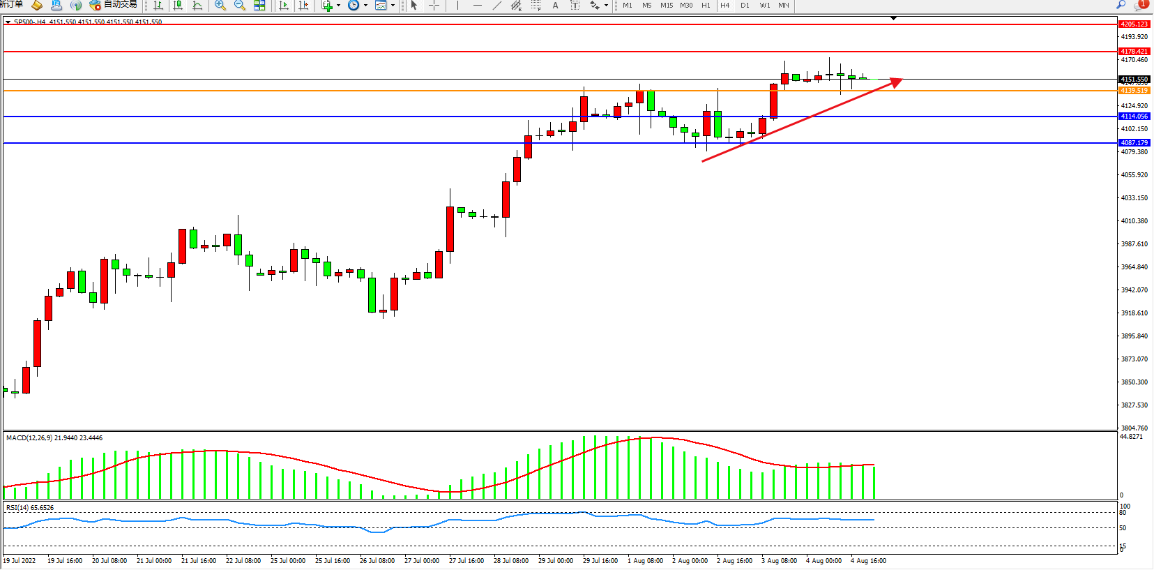This screenshot has width=1154, height=570.
Task: Click the red 4178.421 price label
Action: pos(1134,52)
